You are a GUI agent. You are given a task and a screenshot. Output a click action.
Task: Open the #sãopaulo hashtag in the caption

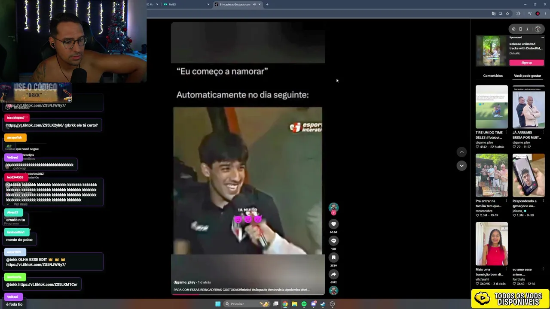click(x=260, y=290)
